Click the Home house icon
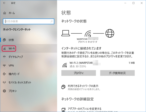 click(5, 13)
